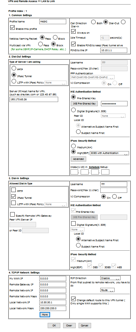Click the Clear button
Viewport: 136px width, 332px height.
69,325
